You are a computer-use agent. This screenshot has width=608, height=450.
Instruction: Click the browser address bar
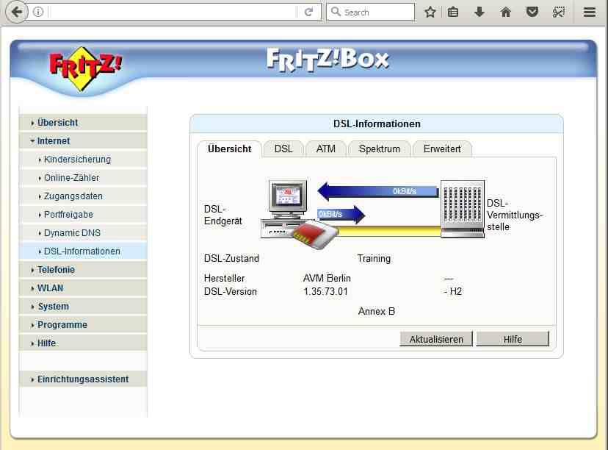173,12
